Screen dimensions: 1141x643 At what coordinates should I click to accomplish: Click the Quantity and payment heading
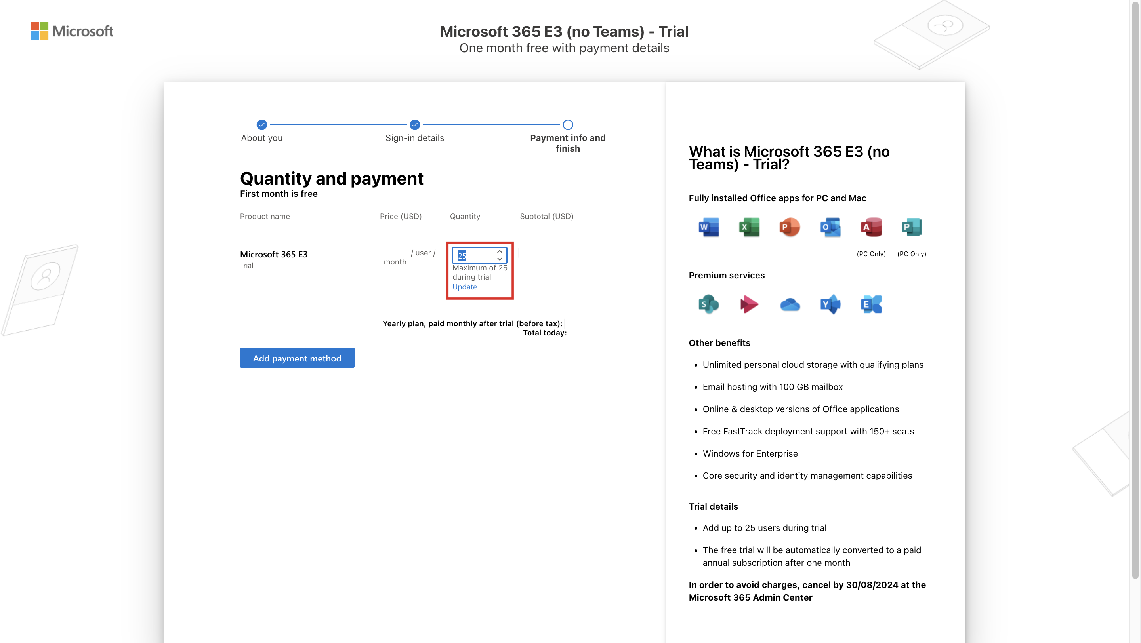point(332,178)
